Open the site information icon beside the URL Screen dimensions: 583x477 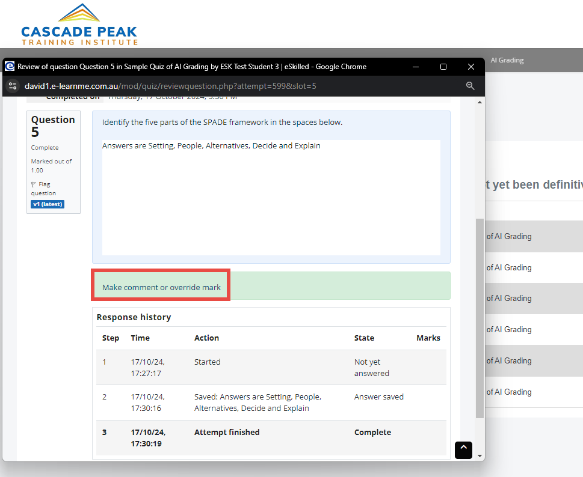[x=13, y=86]
